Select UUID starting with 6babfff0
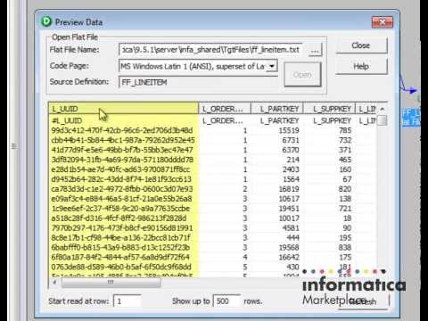 120,248
